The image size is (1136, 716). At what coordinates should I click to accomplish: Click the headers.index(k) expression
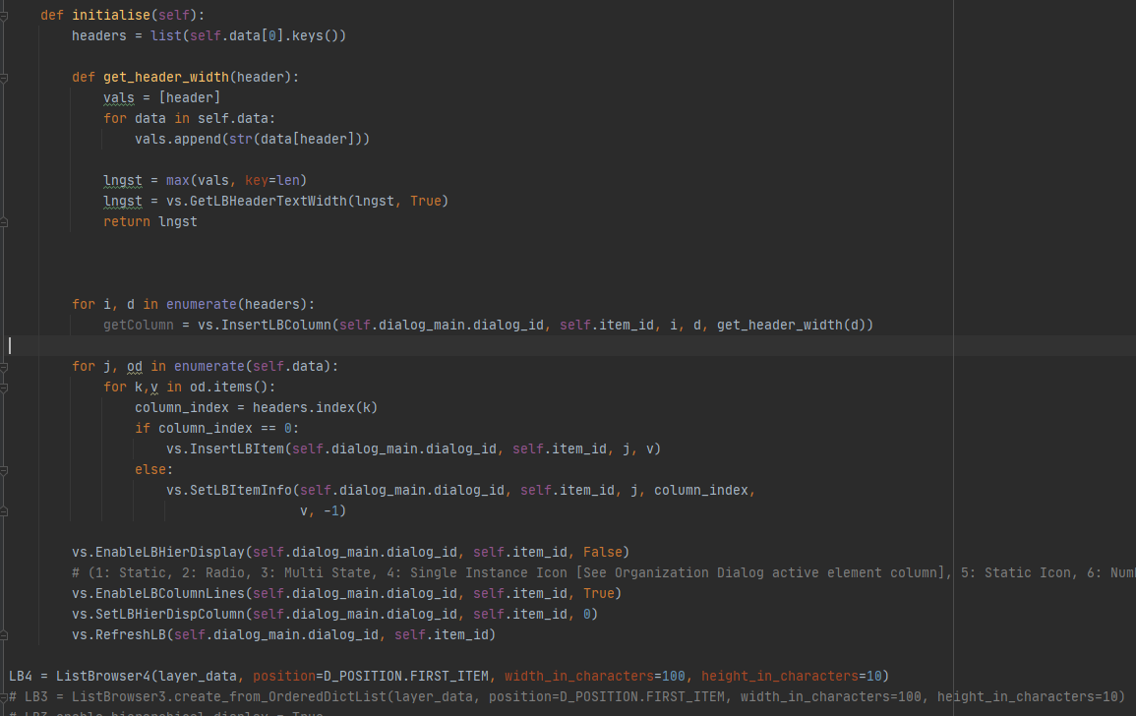[x=317, y=407]
